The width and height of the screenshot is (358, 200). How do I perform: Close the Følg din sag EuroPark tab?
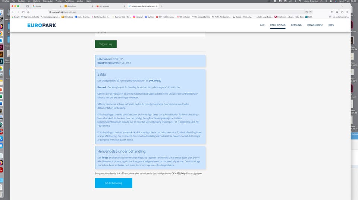click(x=156, y=6)
